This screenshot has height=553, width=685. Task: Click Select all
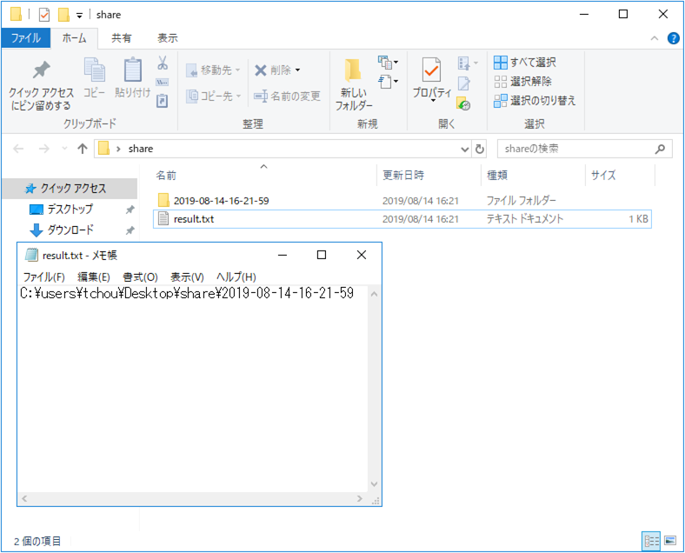pyautogui.click(x=525, y=62)
